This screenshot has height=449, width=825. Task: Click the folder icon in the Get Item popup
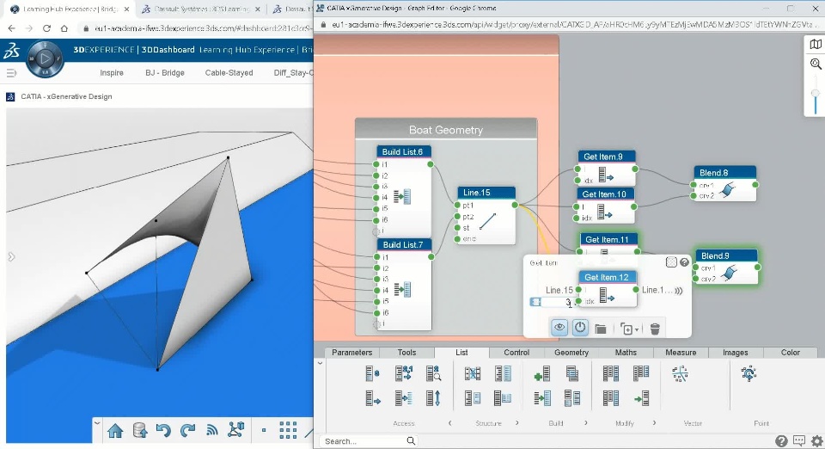[601, 329]
